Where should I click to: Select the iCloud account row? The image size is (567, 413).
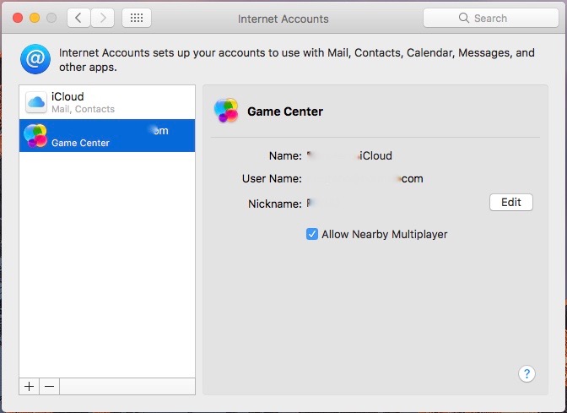click(x=107, y=102)
